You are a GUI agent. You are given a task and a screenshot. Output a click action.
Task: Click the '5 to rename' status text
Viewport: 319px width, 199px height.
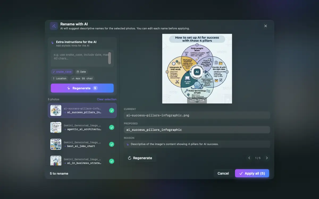pos(59,174)
